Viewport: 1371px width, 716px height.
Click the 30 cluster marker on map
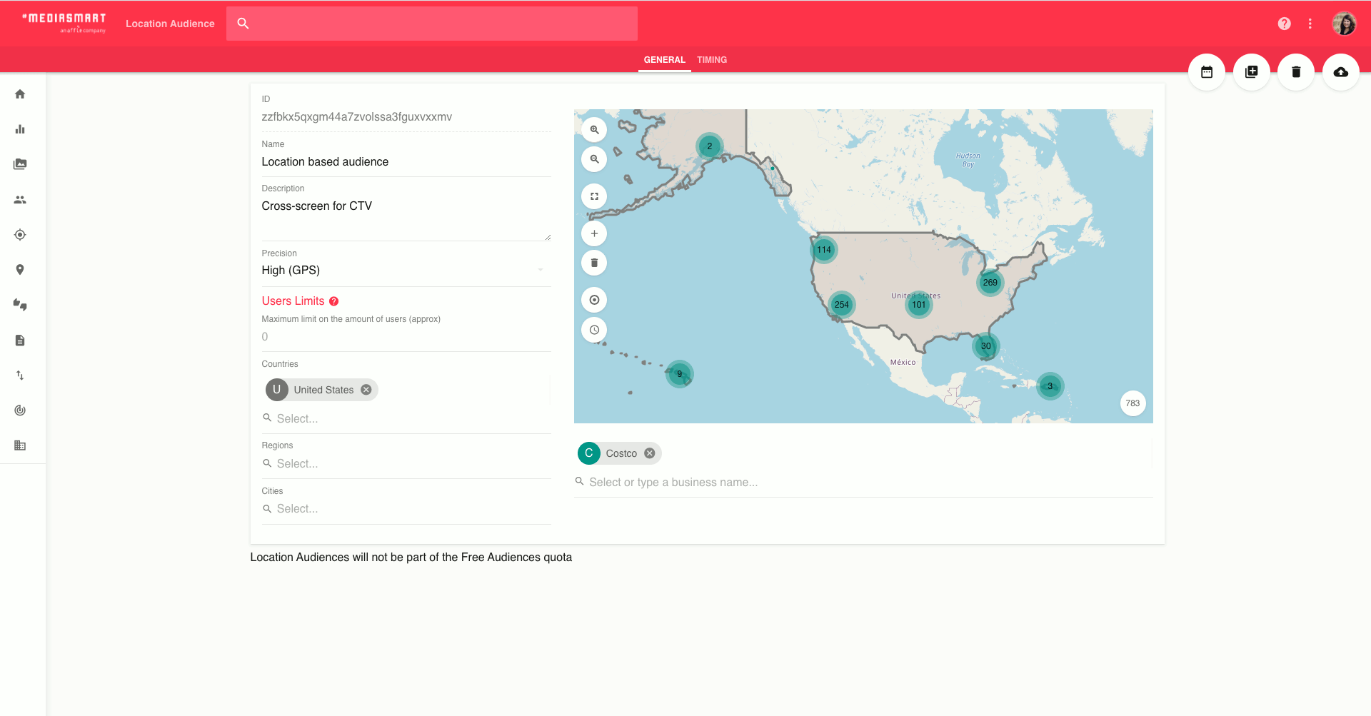[x=986, y=346]
